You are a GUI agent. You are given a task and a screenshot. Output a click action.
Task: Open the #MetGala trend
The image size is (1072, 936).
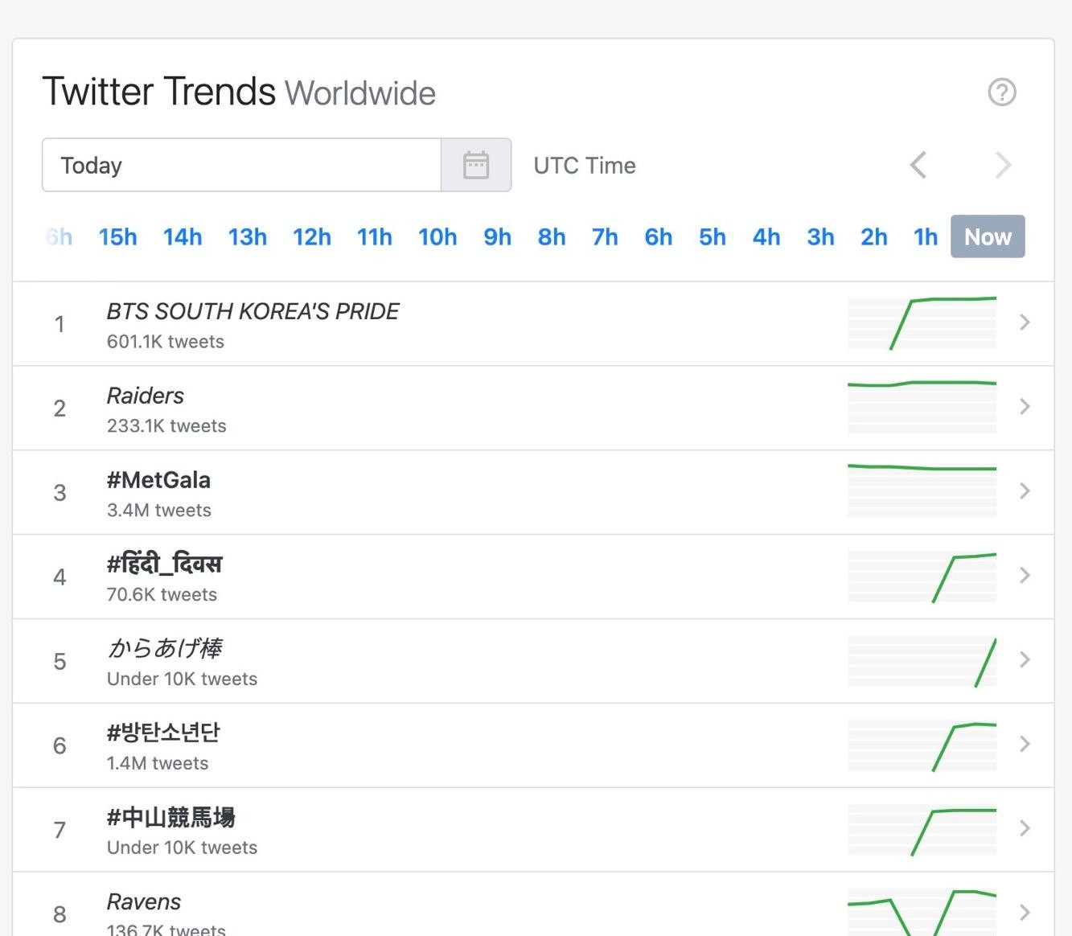click(159, 479)
